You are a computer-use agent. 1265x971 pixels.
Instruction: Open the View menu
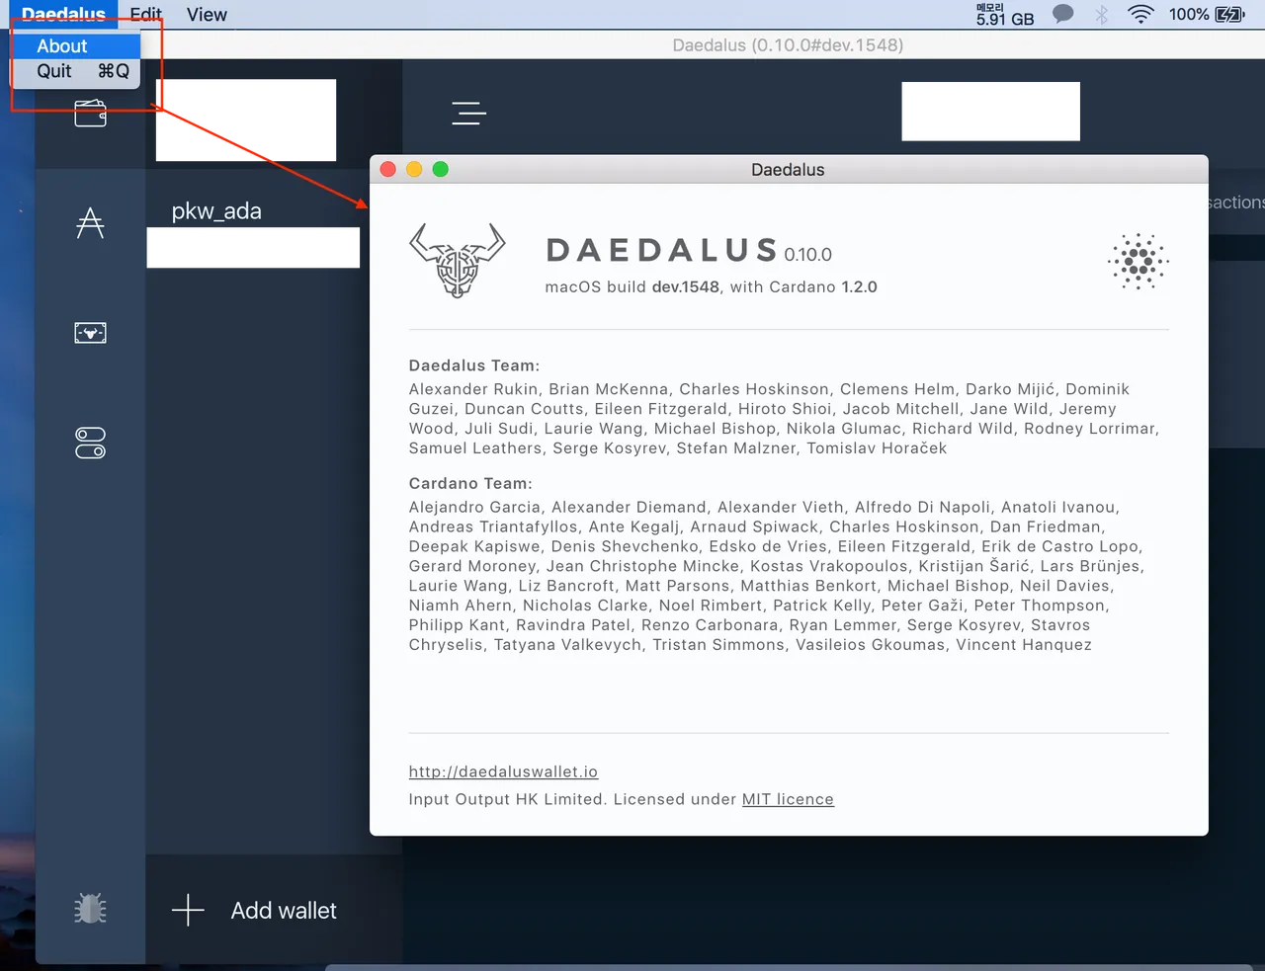tap(207, 14)
